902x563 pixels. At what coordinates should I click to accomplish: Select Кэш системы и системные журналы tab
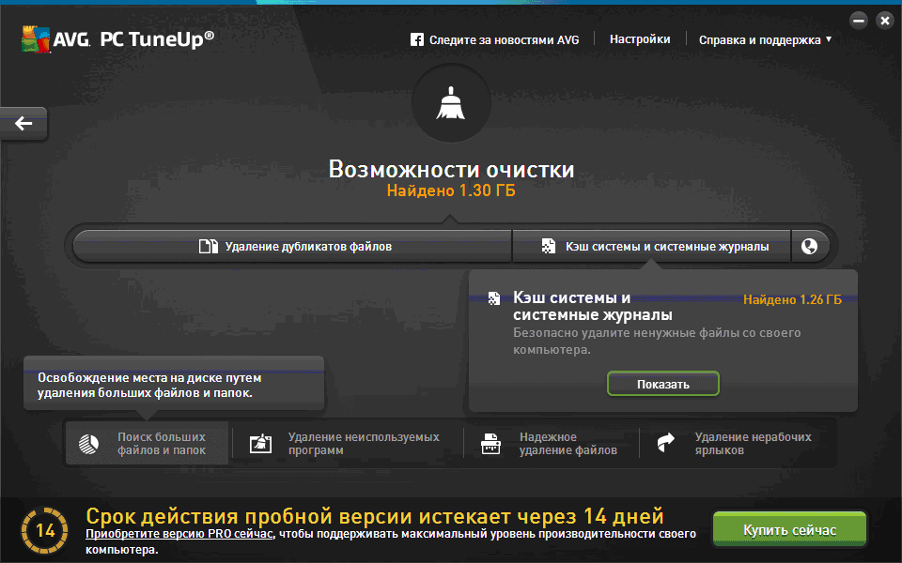(x=652, y=247)
